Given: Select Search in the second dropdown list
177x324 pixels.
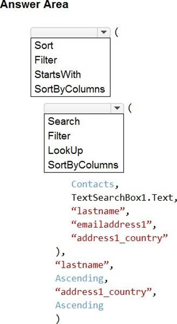Looking at the screenshot, I should (64, 121).
